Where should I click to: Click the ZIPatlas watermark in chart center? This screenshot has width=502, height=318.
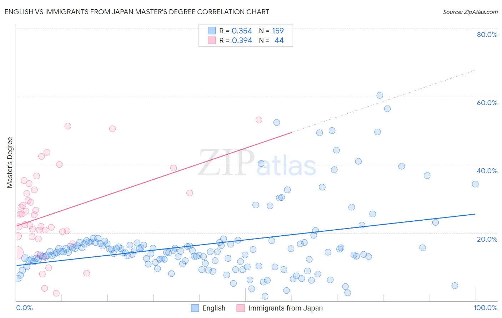(x=257, y=163)
